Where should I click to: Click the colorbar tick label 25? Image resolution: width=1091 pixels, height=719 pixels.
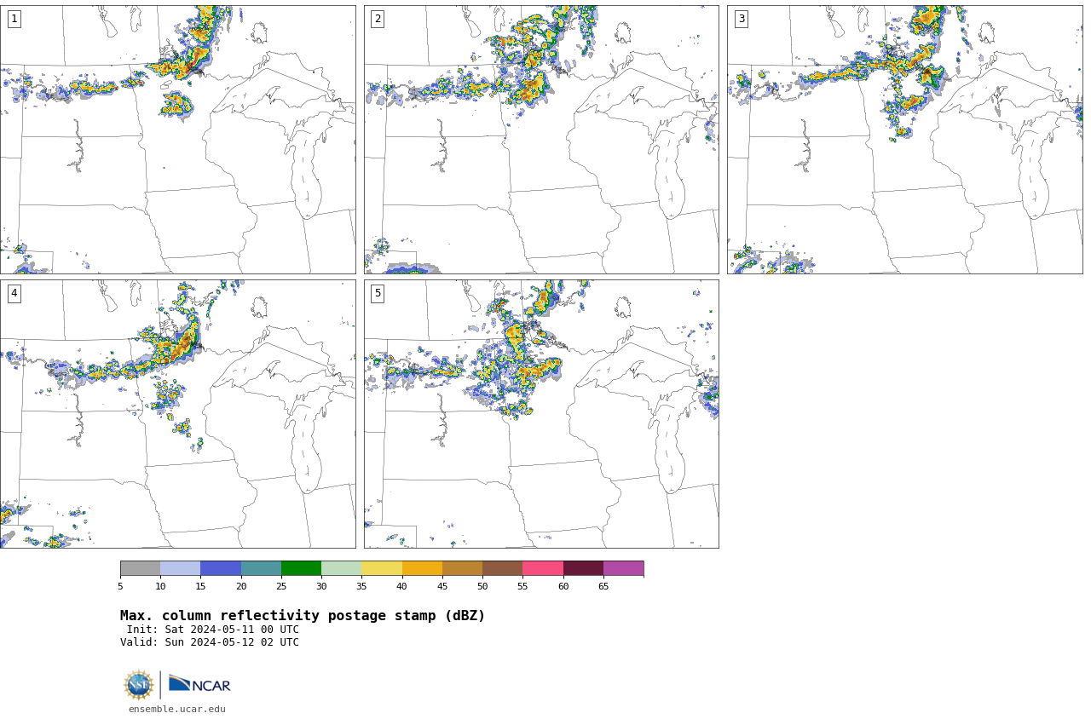tap(281, 586)
